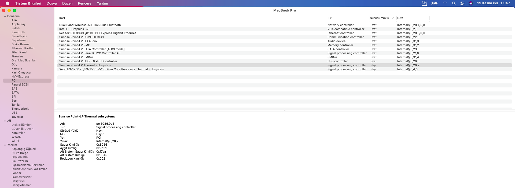Open the Dosya menu
The image size is (515, 188).
point(51,3)
